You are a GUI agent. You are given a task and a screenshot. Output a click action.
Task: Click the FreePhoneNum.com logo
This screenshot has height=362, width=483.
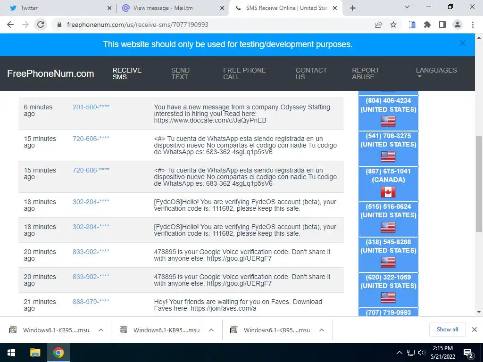50,74
